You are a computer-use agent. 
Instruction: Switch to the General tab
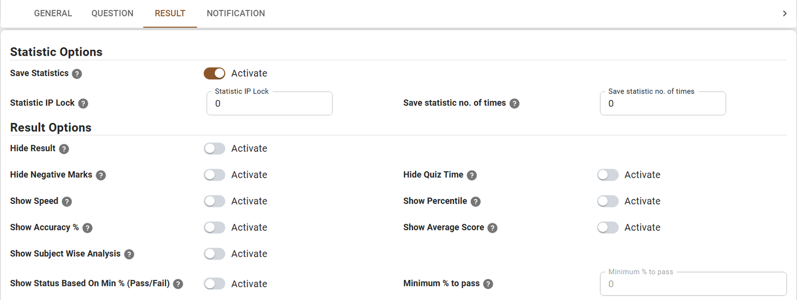(53, 13)
